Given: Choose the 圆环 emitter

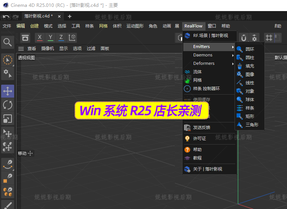Looking at the screenshot, I should click(x=249, y=49).
